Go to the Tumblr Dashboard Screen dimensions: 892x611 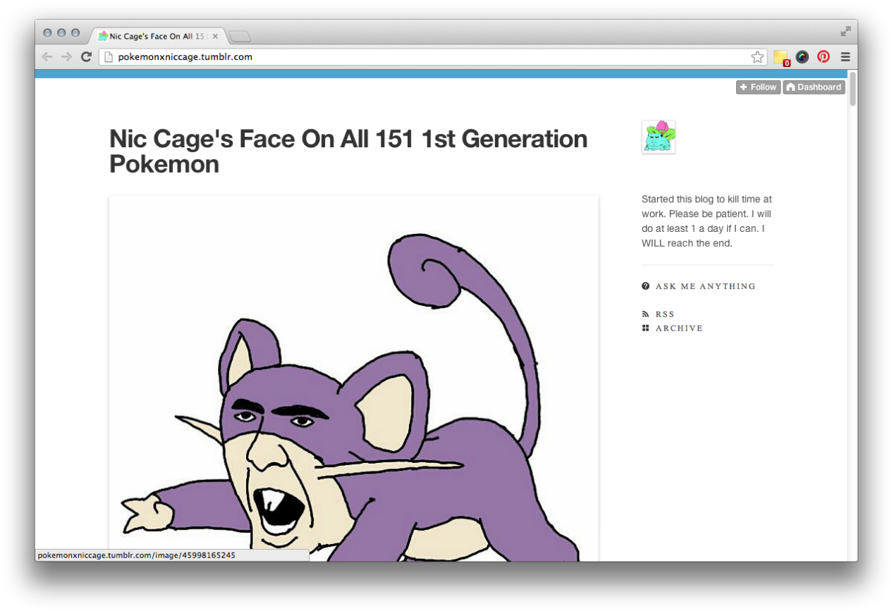pyautogui.click(x=814, y=87)
